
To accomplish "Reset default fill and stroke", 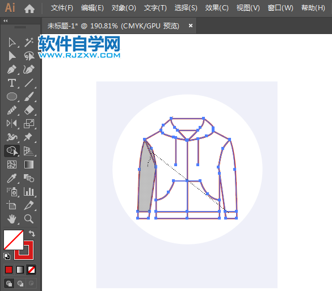I will (7, 256).
